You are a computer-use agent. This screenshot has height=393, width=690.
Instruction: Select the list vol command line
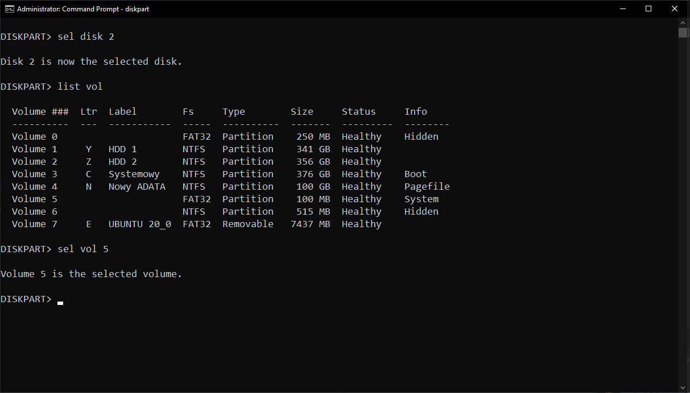coord(80,86)
